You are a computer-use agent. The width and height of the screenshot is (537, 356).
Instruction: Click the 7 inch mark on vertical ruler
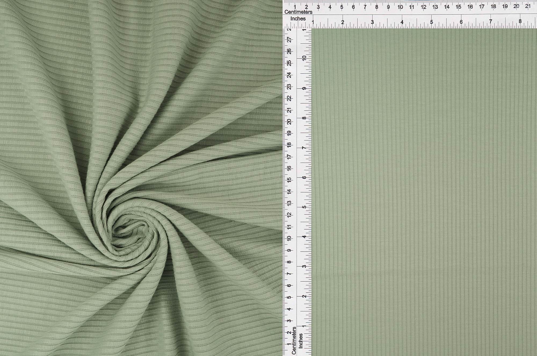click(x=304, y=148)
